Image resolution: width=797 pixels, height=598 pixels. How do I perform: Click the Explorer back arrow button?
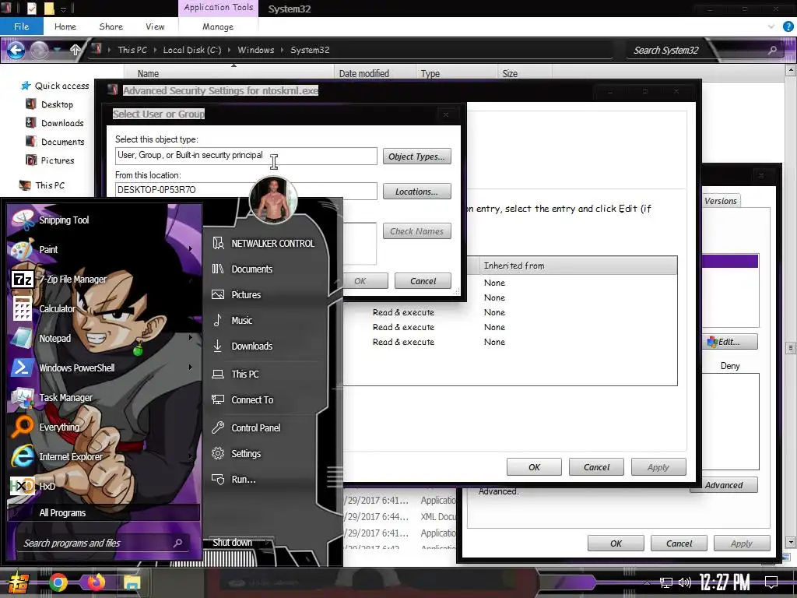16,50
